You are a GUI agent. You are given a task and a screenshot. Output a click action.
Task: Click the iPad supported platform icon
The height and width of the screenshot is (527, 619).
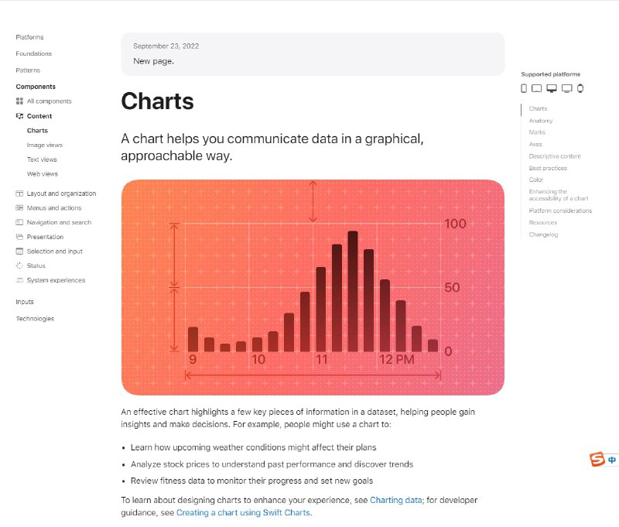point(536,88)
